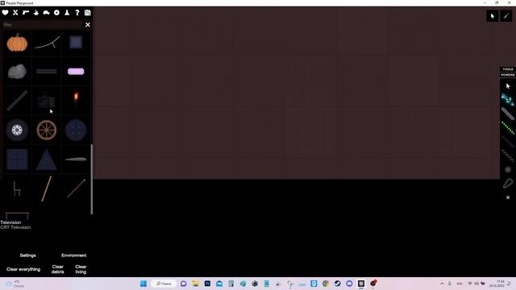This screenshot has width=516, height=290.
Task: Show hidden system tray icons
Action: pyautogui.click(x=442, y=284)
